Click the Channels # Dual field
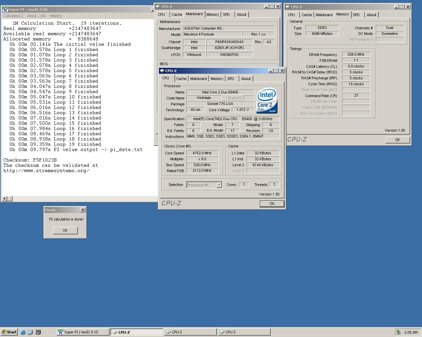Viewport: 422px width, 337px height. coord(390,28)
